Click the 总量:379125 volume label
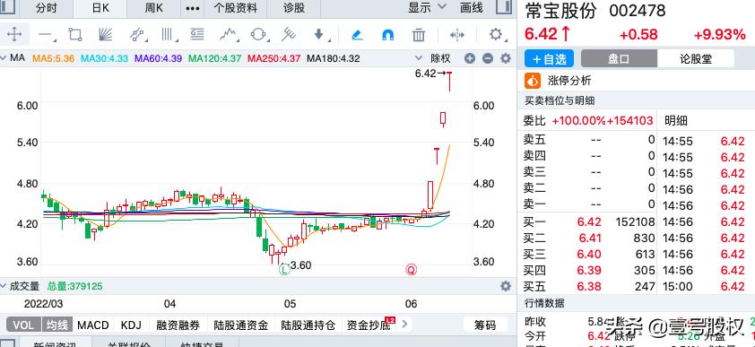The height and width of the screenshot is (347, 755). [74, 286]
